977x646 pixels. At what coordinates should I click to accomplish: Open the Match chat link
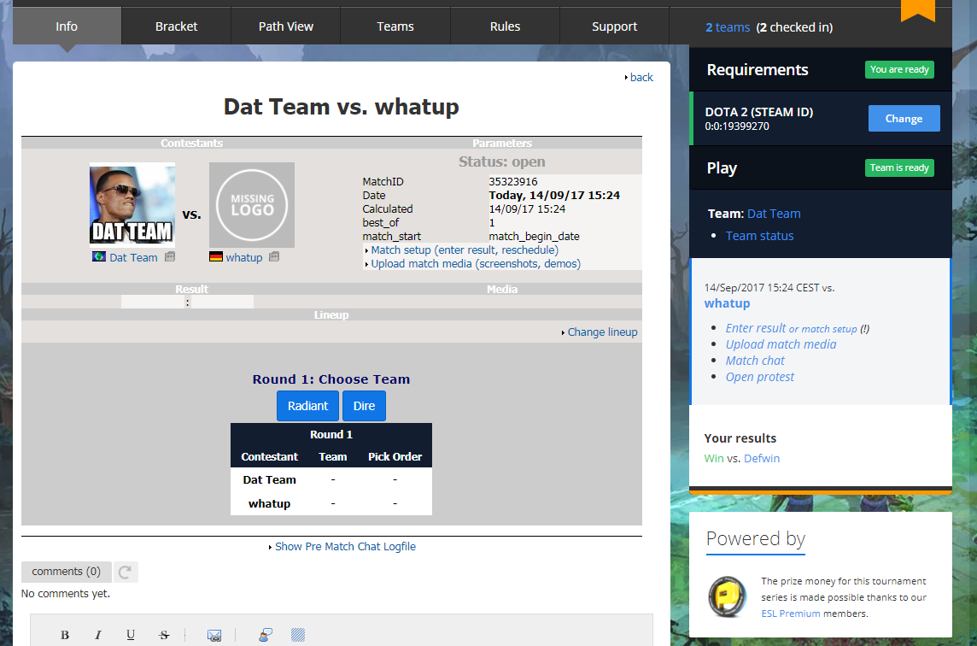point(755,361)
